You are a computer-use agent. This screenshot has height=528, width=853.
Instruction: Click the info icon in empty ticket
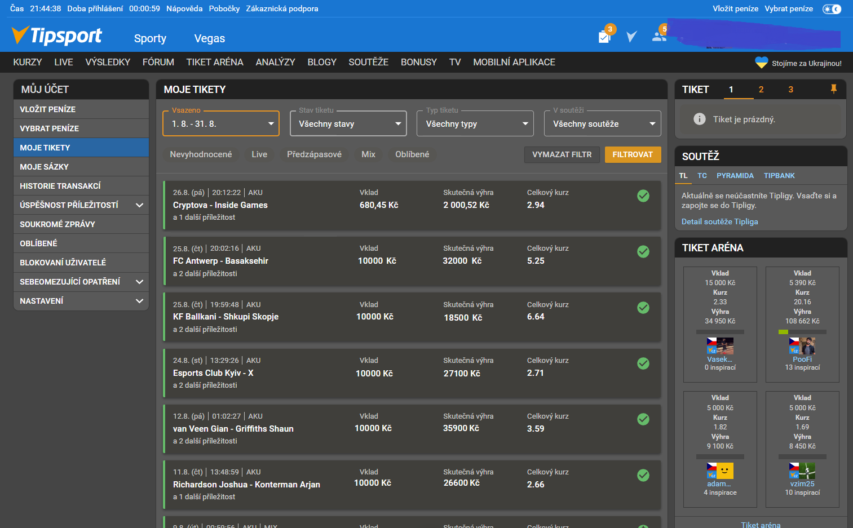click(x=700, y=119)
